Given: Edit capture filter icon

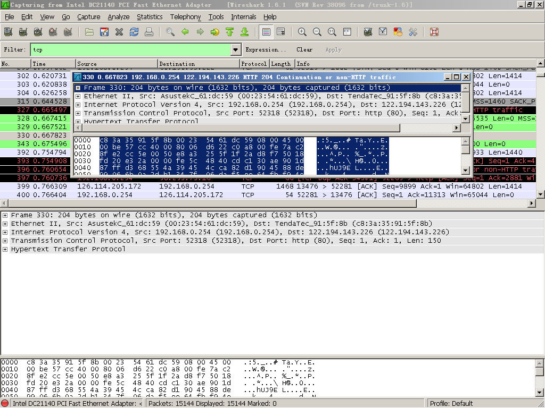Looking at the screenshot, I should (x=368, y=32).
